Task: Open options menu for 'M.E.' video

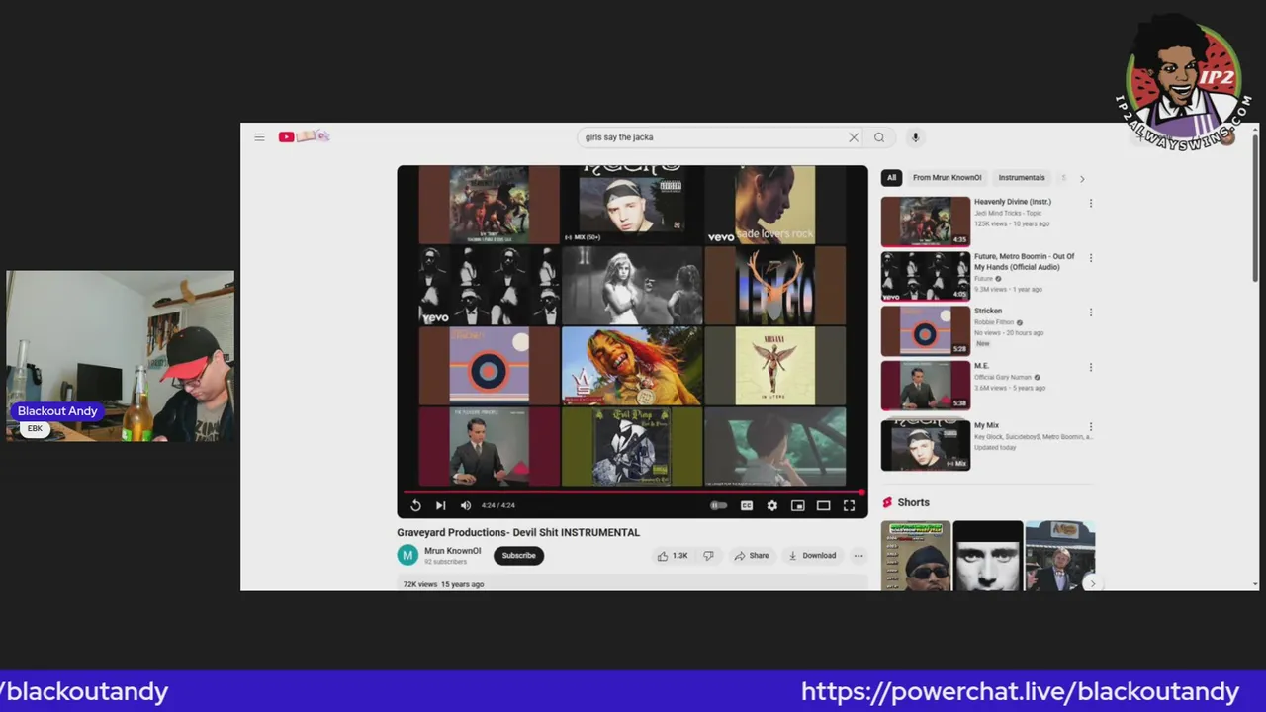Action: click(x=1091, y=367)
